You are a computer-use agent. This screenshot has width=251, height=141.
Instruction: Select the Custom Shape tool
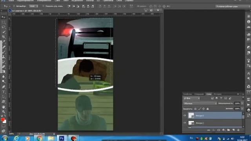pos(4,102)
